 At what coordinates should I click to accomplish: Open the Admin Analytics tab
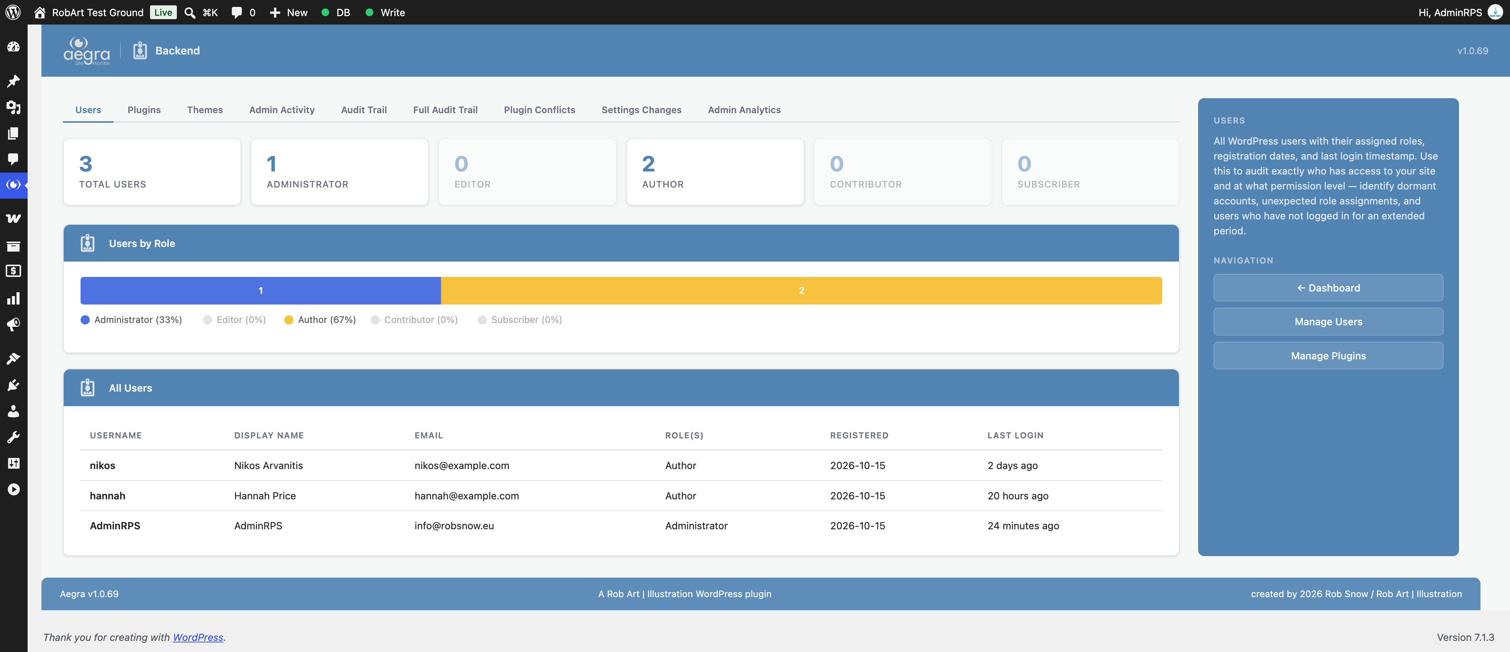coord(744,110)
